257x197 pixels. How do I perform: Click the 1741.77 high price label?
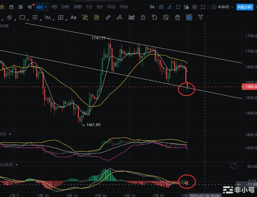pos(98,38)
